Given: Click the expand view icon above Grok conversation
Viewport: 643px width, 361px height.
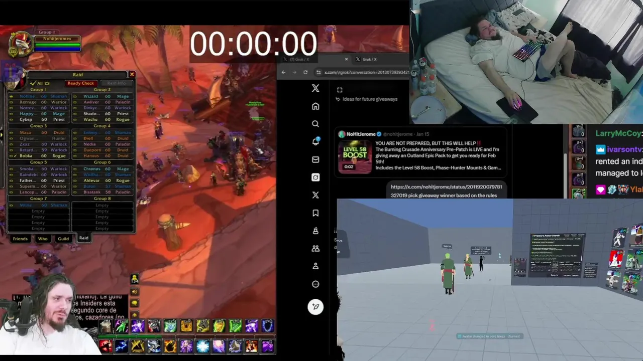Looking at the screenshot, I should click(x=340, y=90).
